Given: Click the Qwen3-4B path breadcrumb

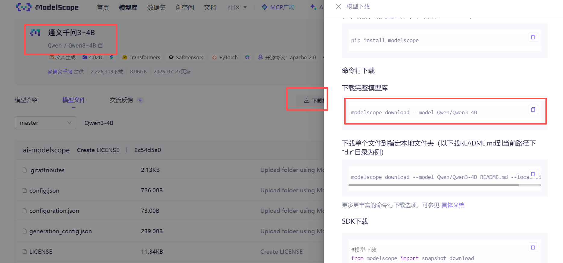Looking at the screenshot, I should 99,123.
